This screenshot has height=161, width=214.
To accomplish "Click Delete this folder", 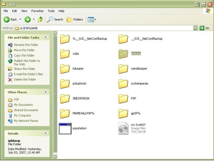I will (x=25, y=79).
